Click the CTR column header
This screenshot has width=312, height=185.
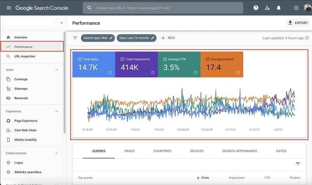point(267,178)
